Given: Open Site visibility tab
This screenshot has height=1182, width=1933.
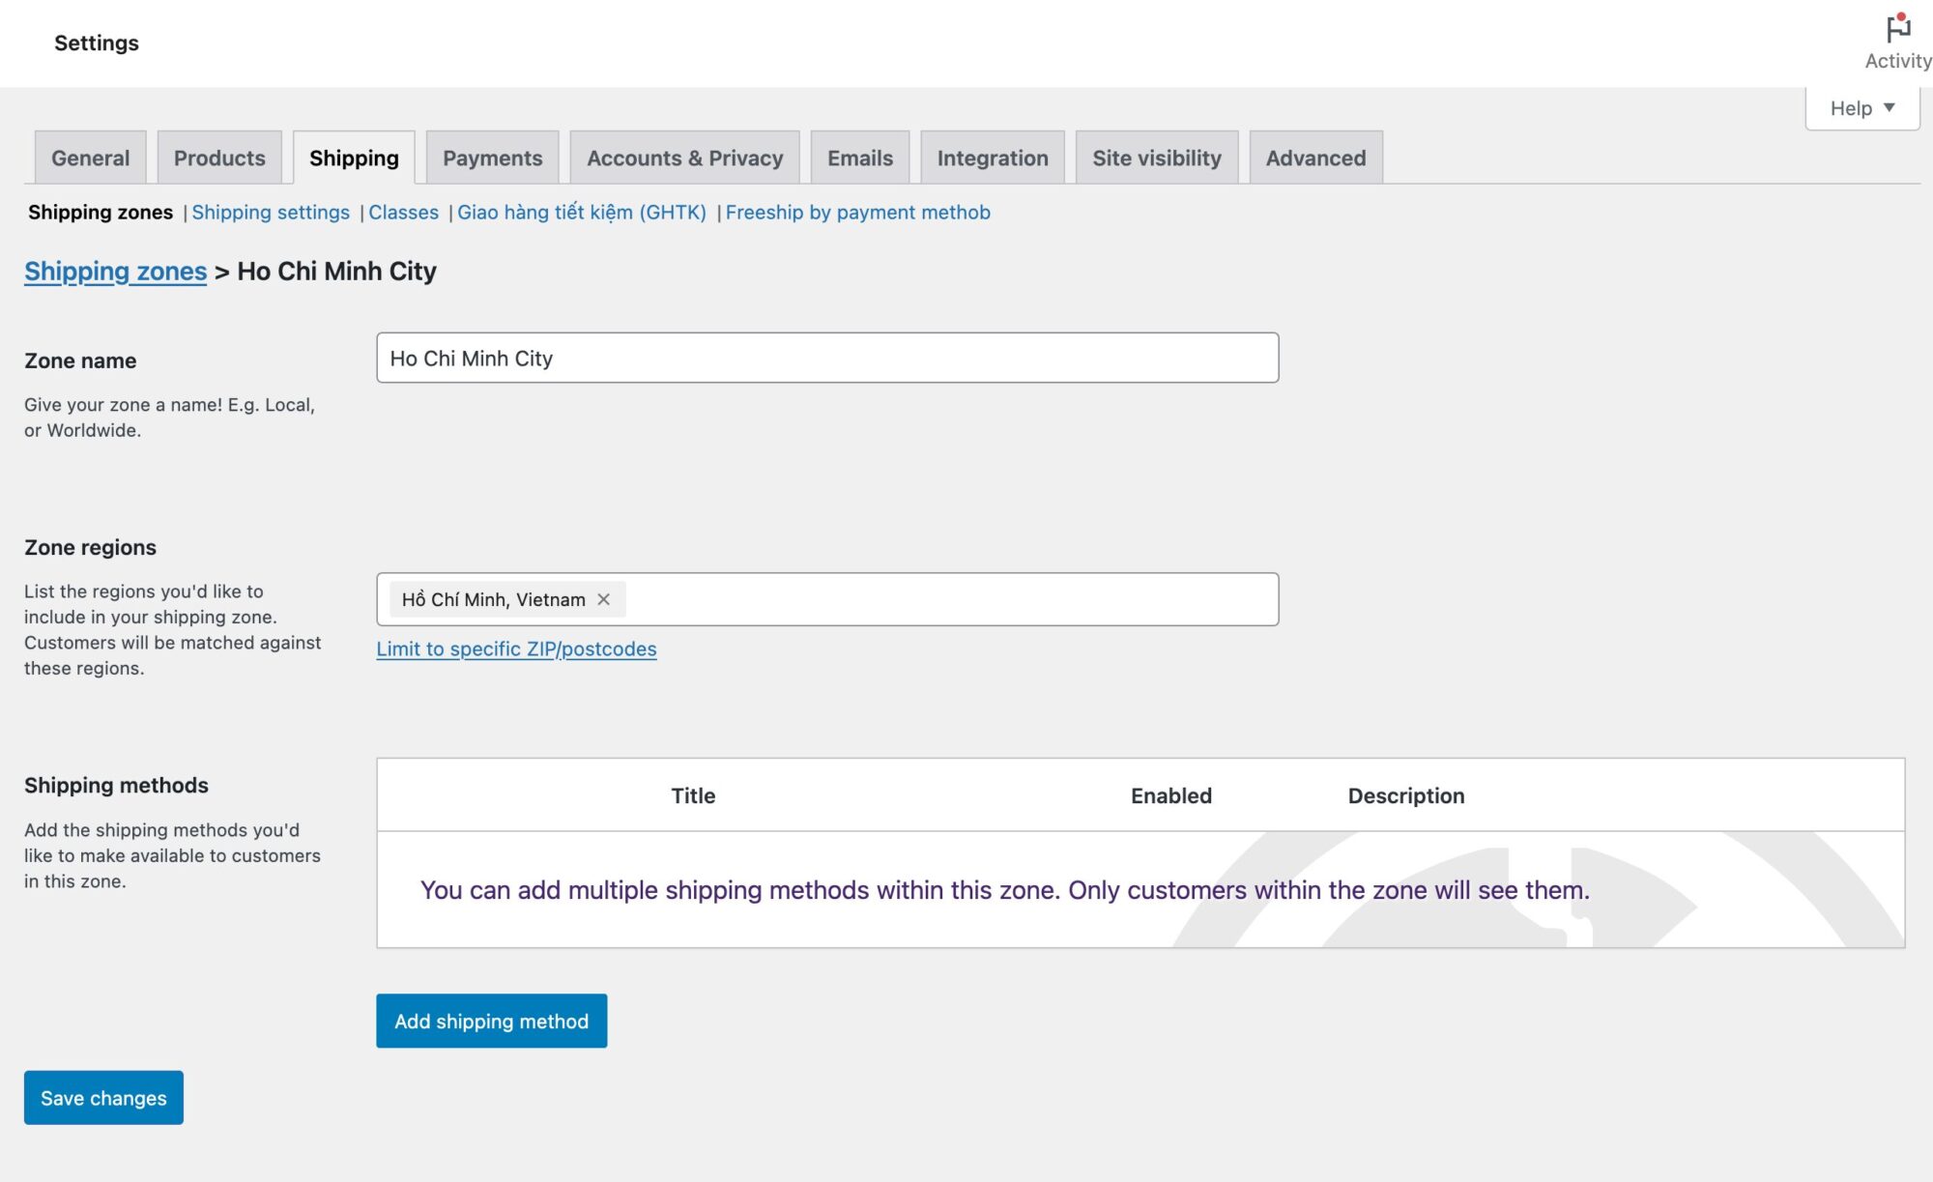Looking at the screenshot, I should click(x=1156, y=158).
